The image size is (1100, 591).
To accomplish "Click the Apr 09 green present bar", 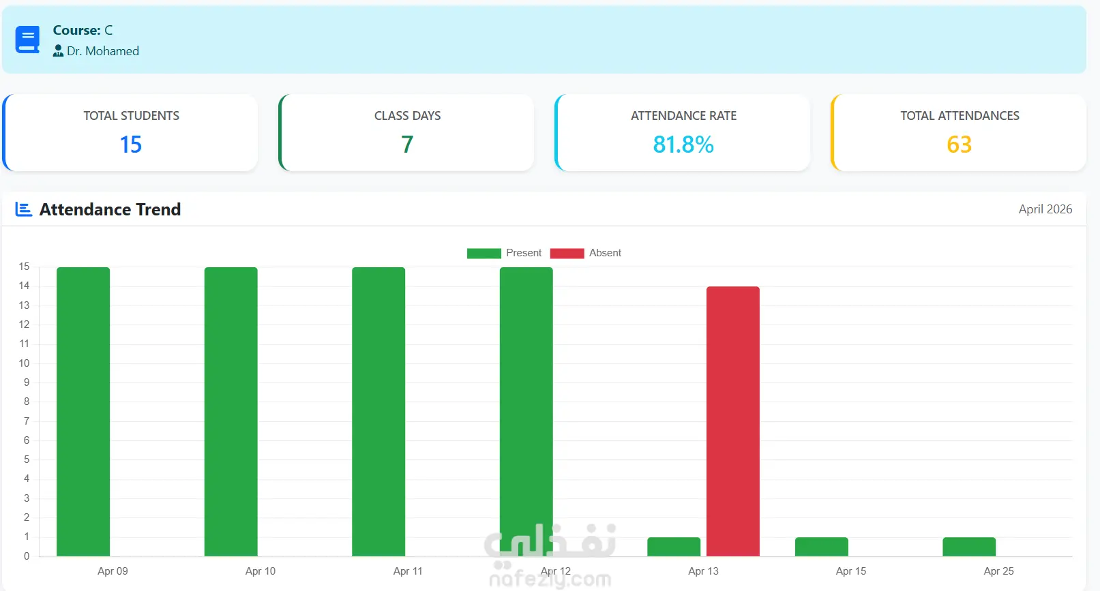I will point(83,412).
